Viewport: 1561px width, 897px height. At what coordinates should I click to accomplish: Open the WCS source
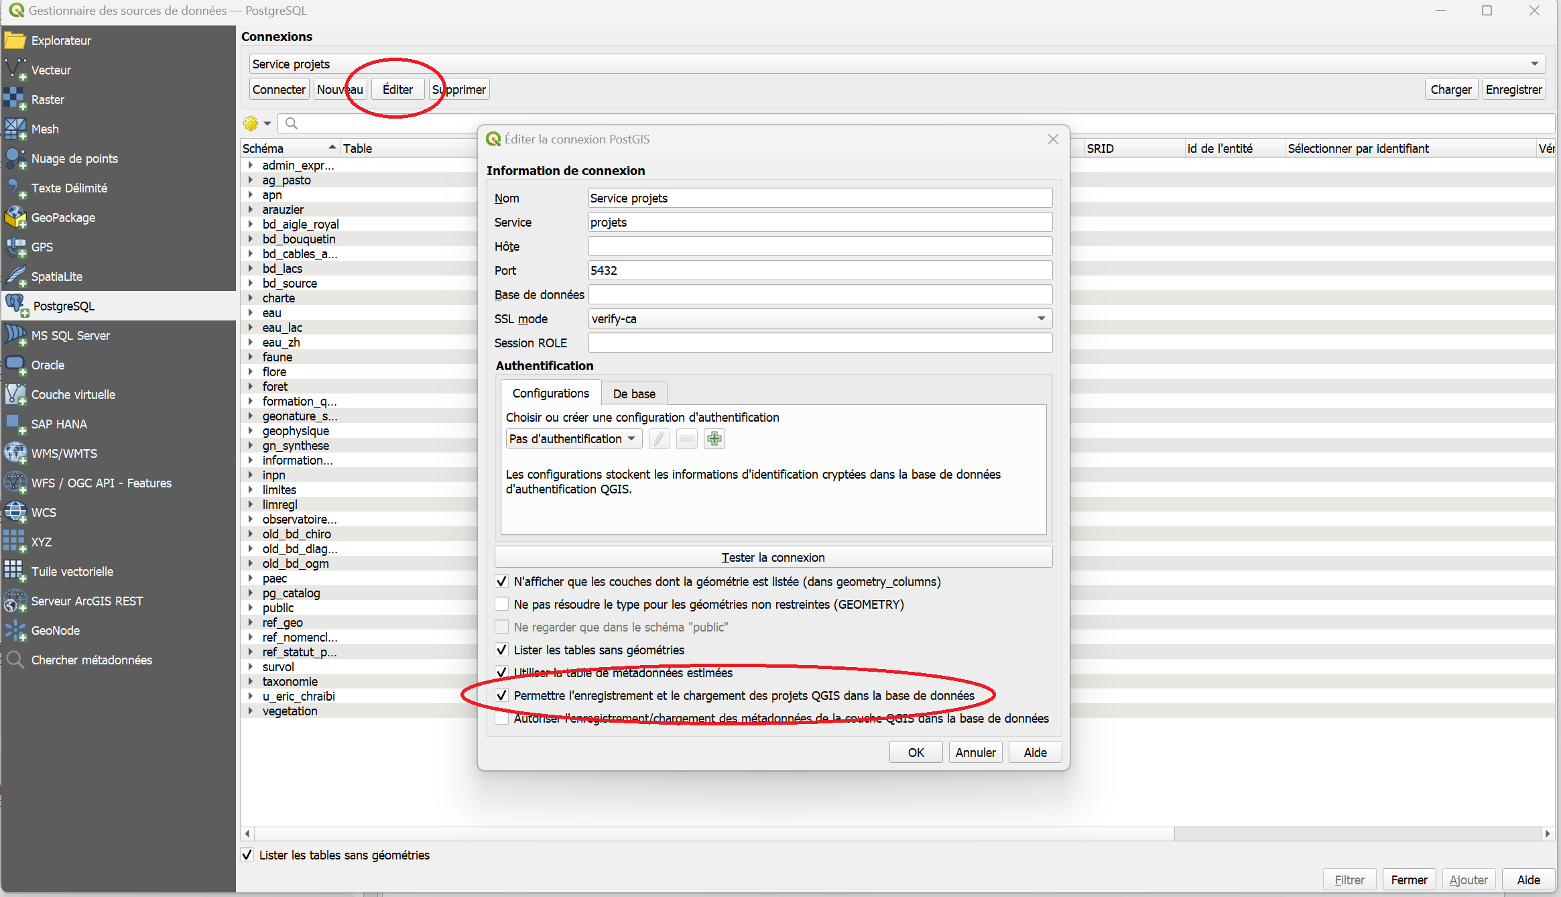click(x=118, y=512)
